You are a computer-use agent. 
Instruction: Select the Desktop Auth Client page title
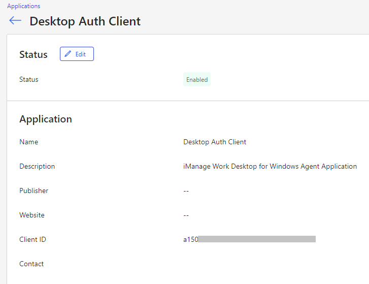click(x=85, y=21)
